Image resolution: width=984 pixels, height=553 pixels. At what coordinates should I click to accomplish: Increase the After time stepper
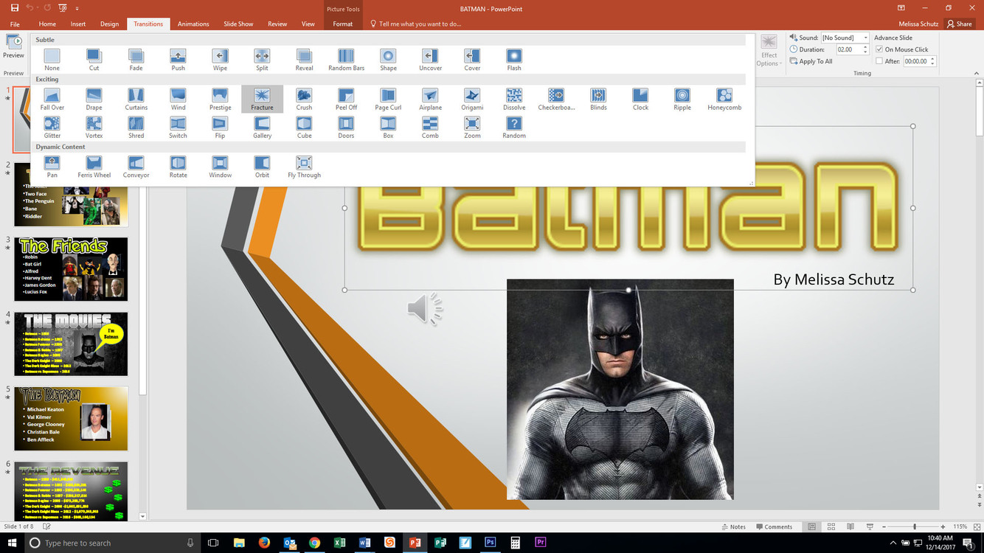coord(933,59)
